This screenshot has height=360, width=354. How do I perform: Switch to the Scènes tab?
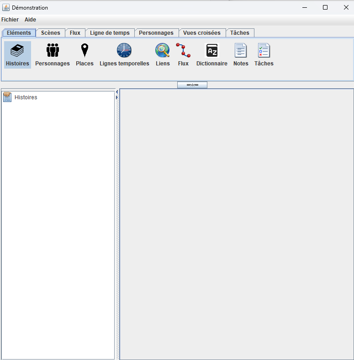[51, 33]
